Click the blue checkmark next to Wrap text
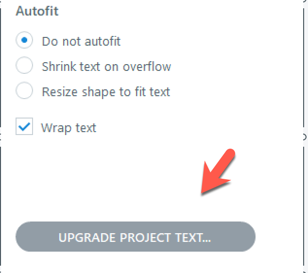 pyautogui.click(x=24, y=127)
